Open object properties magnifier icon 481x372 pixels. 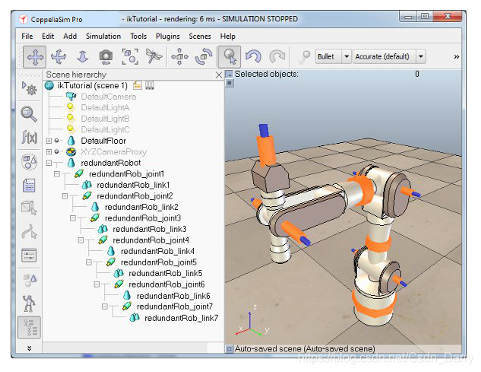tap(29, 114)
